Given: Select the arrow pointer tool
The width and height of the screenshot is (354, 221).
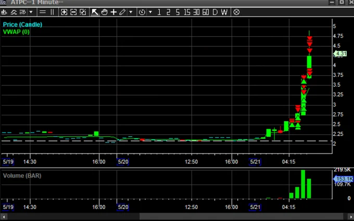Looking at the screenshot, I should pos(95,12).
